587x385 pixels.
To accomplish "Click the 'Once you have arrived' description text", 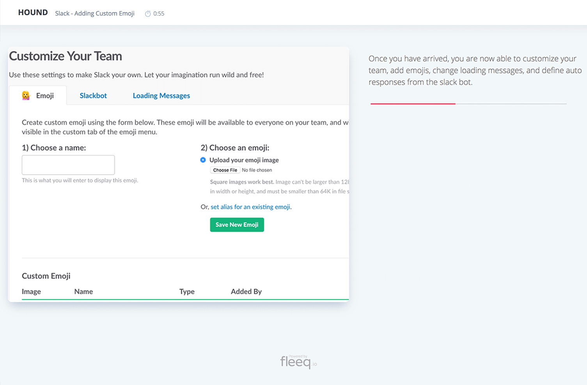I will tap(475, 70).
